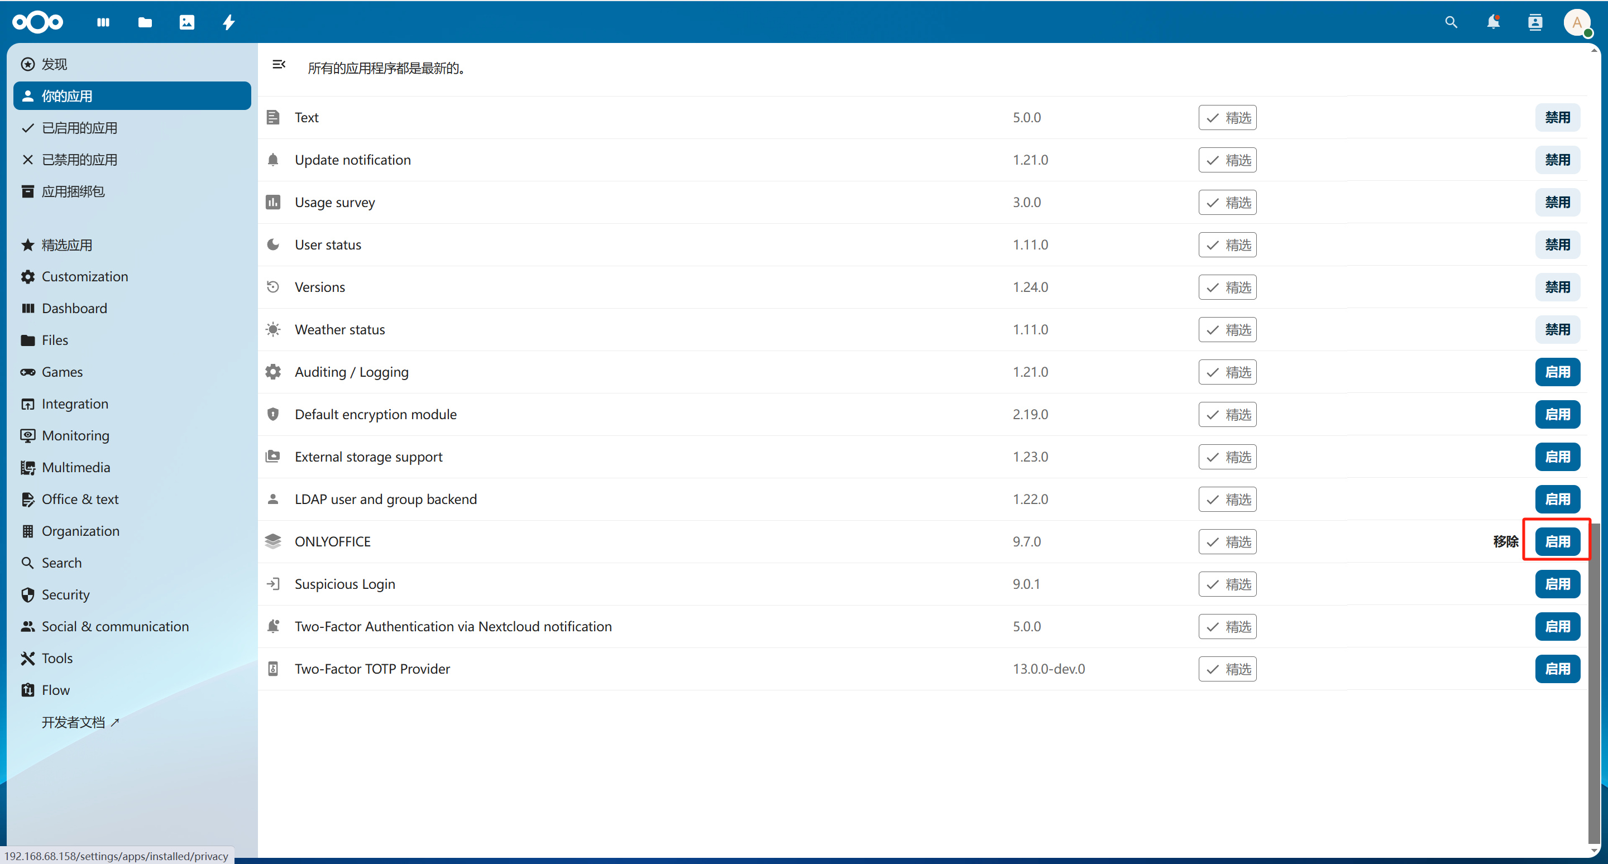The width and height of the screenshot is (1608, 864).
Task: Open the notifications bell
Action: [1492, 22]
